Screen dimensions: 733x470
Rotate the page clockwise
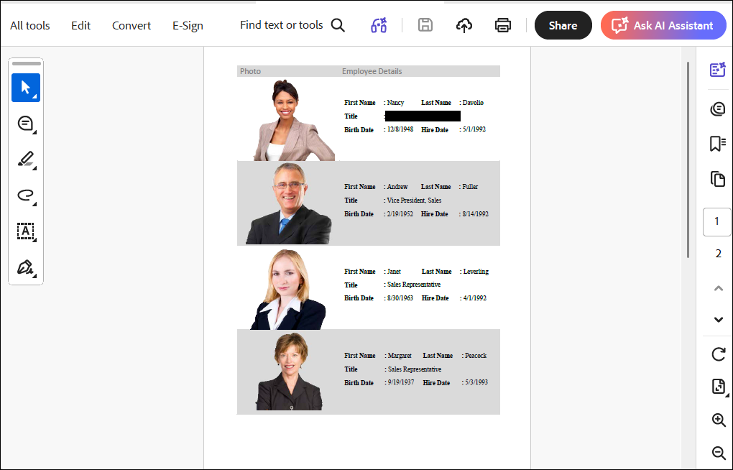tap(718, 354)
